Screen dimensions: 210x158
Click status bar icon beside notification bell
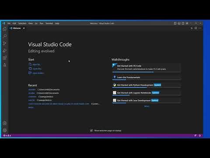[196, 136]
